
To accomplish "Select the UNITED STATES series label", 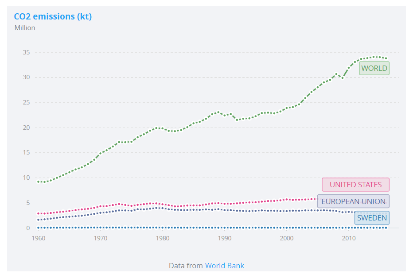I will [355, 185].
